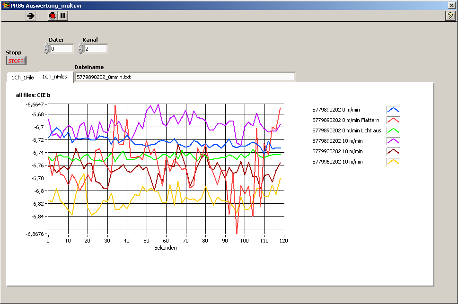Open red plot style for 0 m/min Flattern

pos(393,120)
